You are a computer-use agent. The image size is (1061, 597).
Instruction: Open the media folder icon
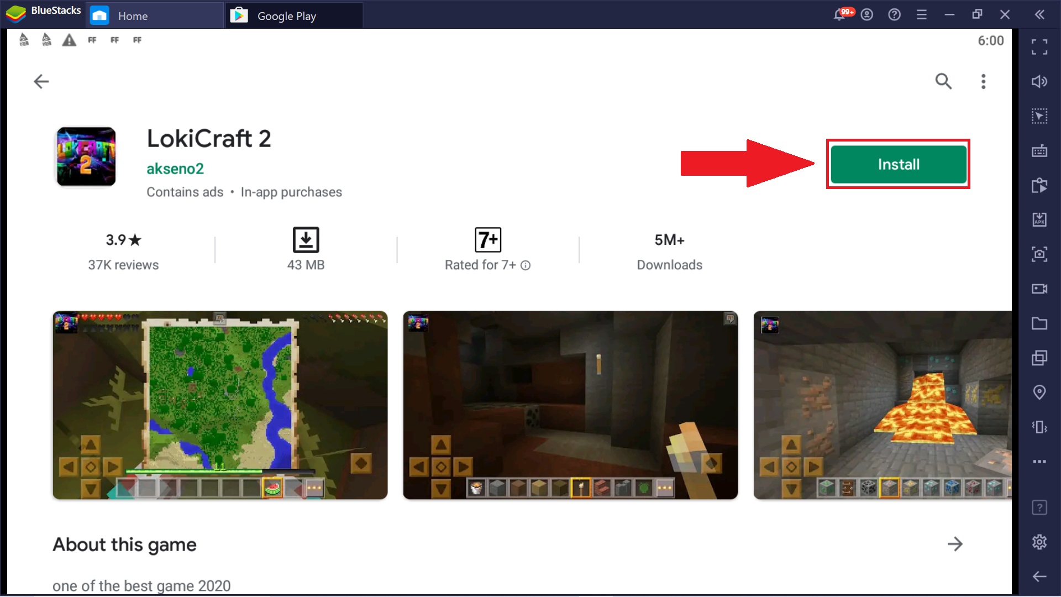click(1039, 323)
